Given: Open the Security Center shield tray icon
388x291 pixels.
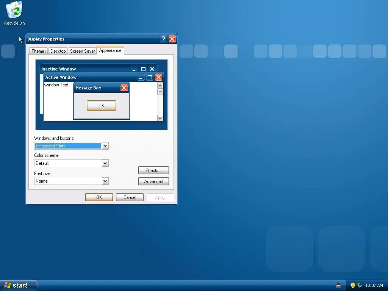Looking at the screenshot, I should pos(353,285).
